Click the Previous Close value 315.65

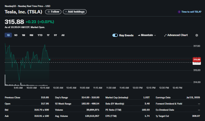[x=45, y=98]
